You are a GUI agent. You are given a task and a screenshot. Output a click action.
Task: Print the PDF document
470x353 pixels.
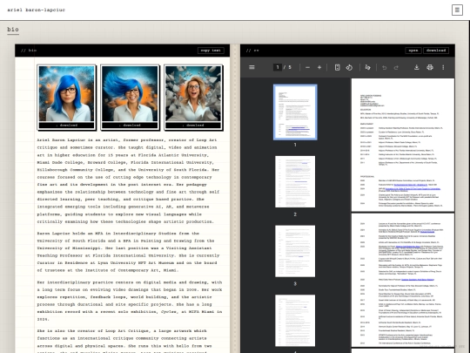[430, 67]
